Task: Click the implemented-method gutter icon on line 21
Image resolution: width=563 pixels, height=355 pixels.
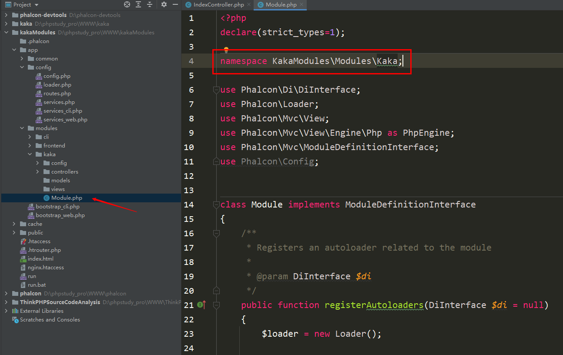Action: click(201, 305)
